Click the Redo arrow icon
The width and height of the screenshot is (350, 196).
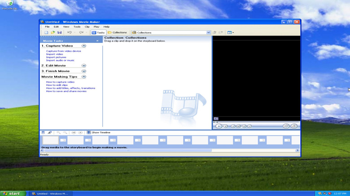coord(81,33)
